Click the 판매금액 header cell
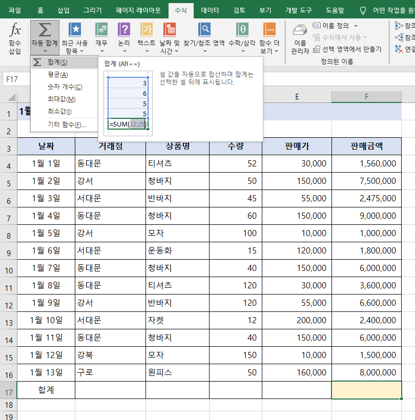Image resolution: width=415 pixels, height=420 pixels. click(366, 146)
